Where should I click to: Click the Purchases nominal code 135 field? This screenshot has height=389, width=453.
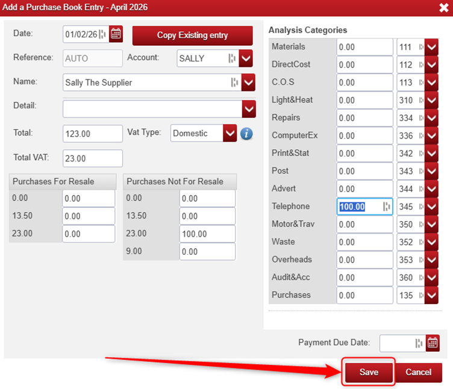411,295
